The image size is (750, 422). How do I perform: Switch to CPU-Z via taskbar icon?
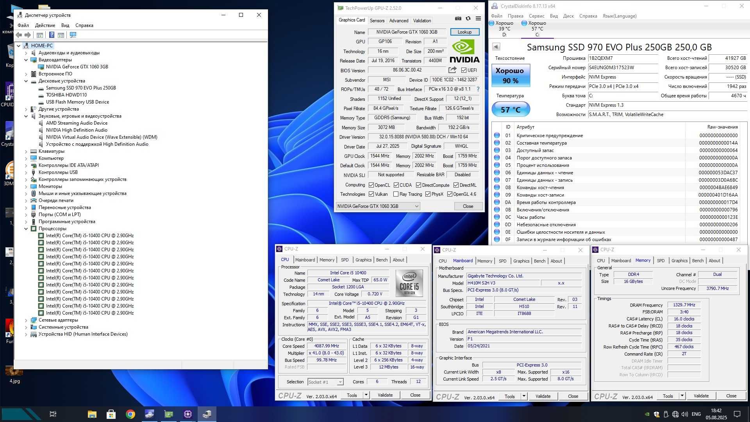click(x=188, y=414)
